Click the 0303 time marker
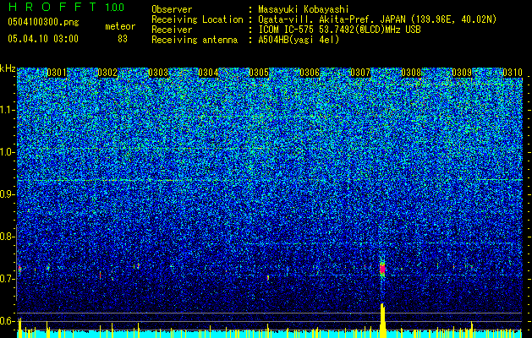Image resolution: width=532 pixels, height=338 pixels. tap(158, 73)
